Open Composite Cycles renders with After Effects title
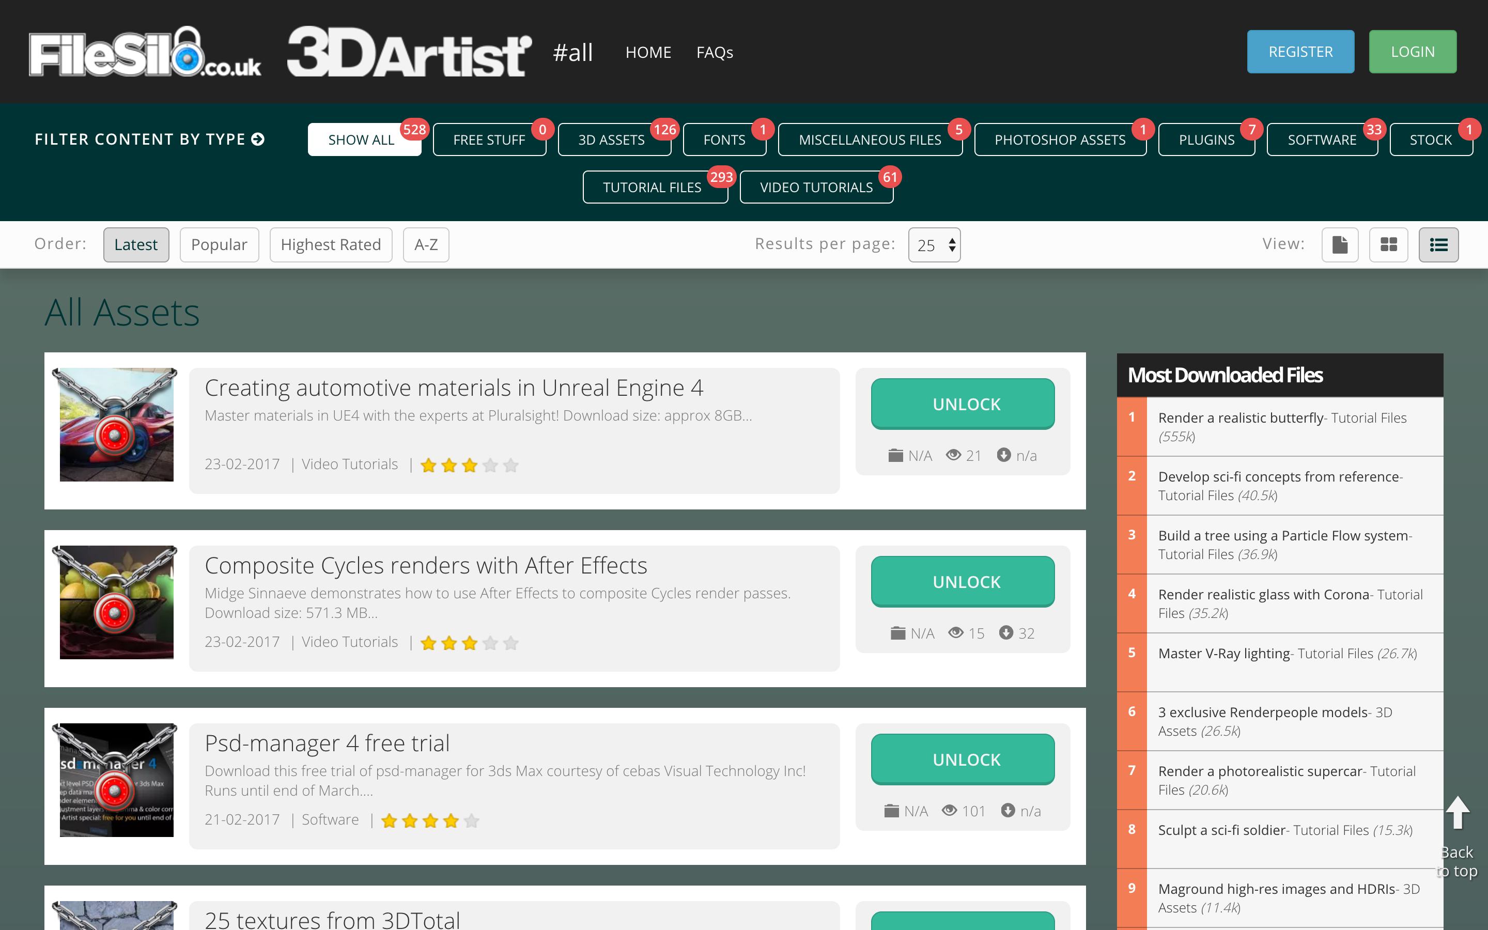The width and height of the screenshot is (1488, 930). (426, 565)
